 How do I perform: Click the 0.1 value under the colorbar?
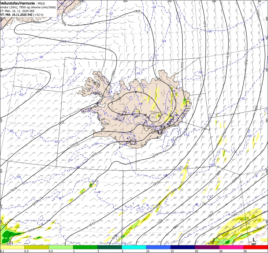click(2, 251)
